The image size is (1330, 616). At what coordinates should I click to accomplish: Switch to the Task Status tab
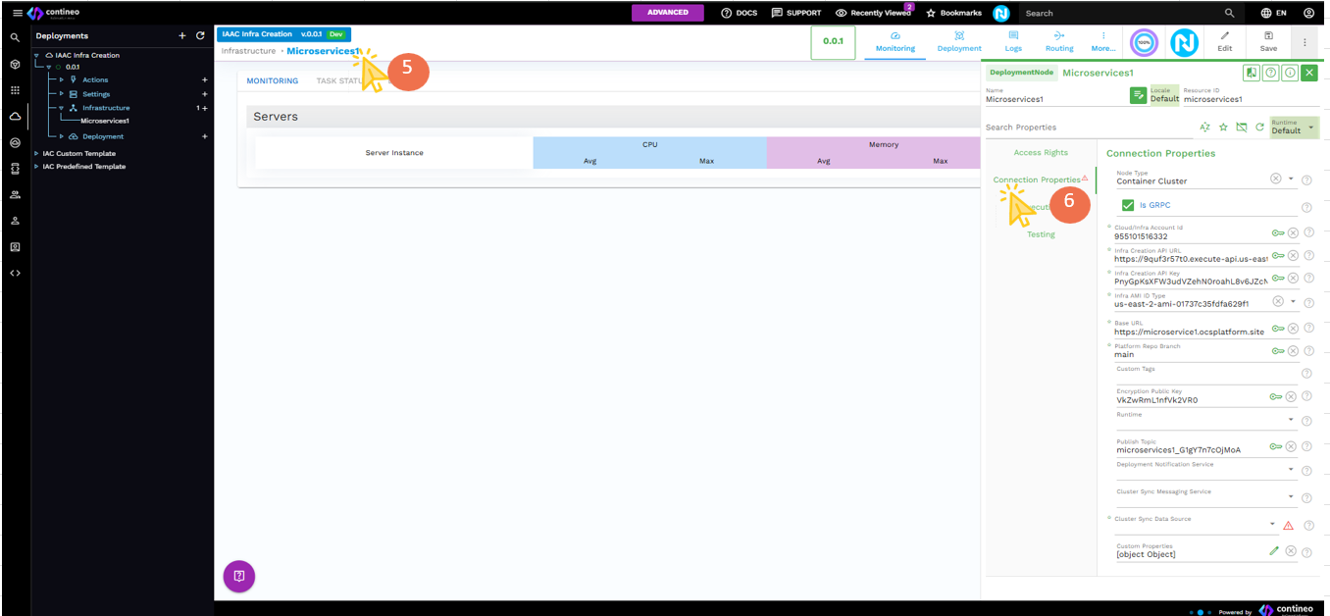(x=339, y=80)
